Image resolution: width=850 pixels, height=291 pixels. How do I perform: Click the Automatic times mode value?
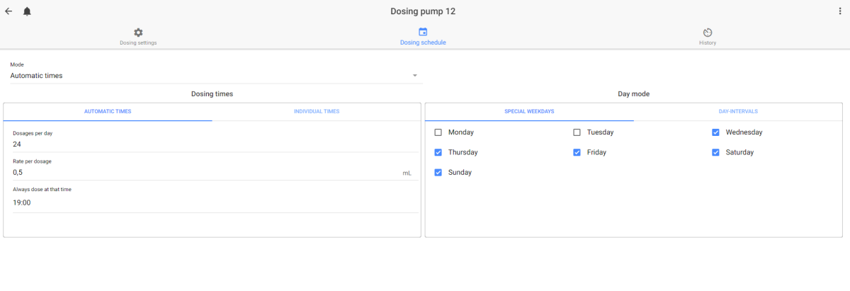click(36, 75)
